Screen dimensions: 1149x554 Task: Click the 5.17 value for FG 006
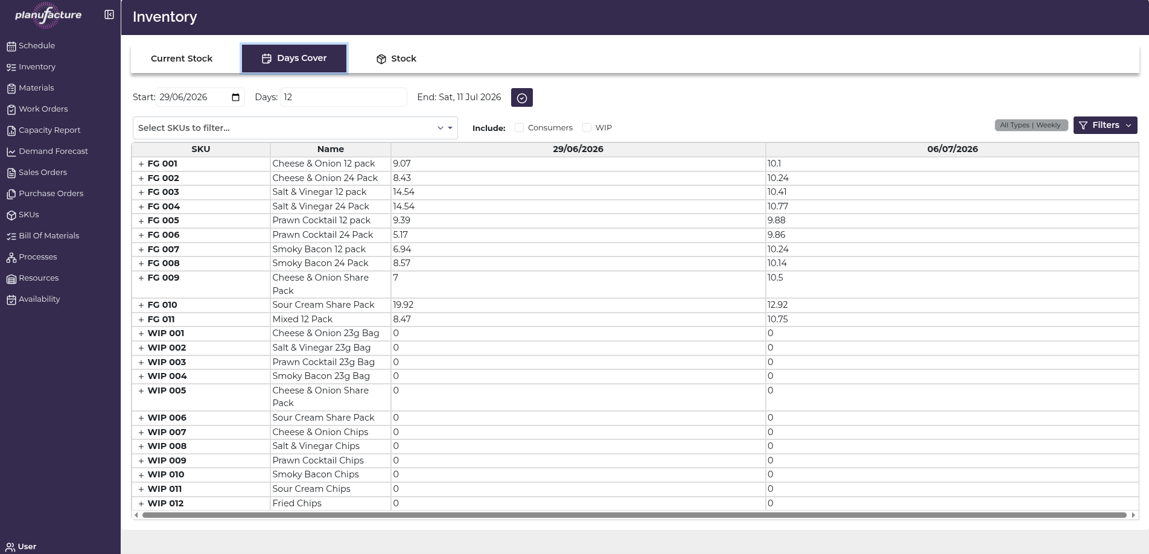[x=401, y=235]
